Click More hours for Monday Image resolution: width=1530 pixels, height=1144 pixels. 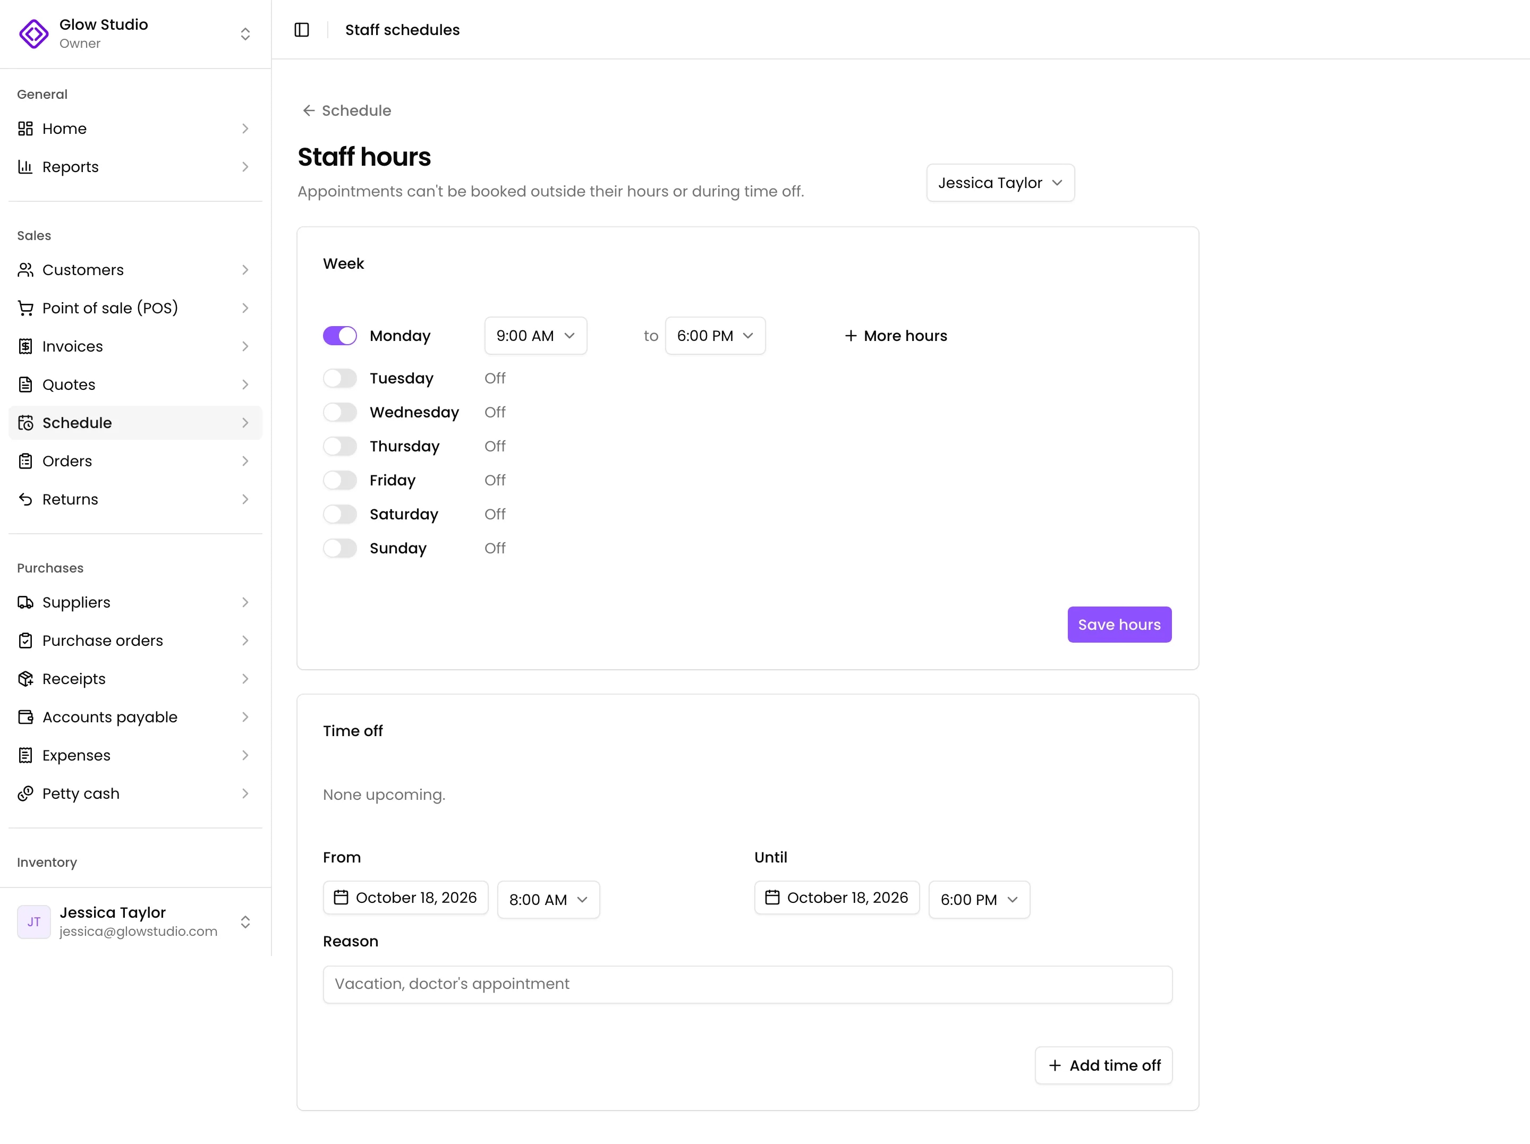coord(896,336)
